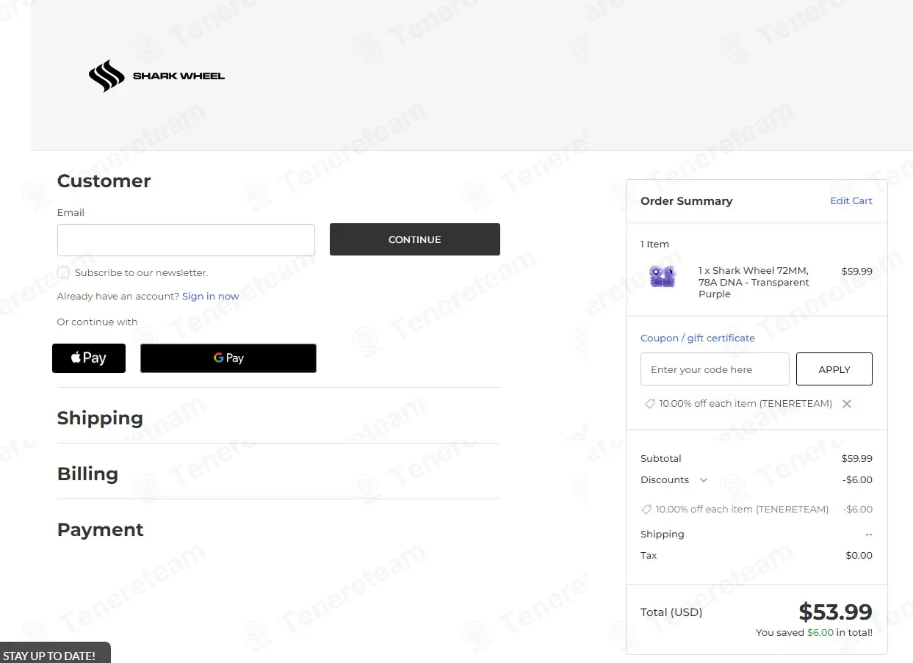
Task: Click the Subtotal label
Action: click(x=661, y=458)
